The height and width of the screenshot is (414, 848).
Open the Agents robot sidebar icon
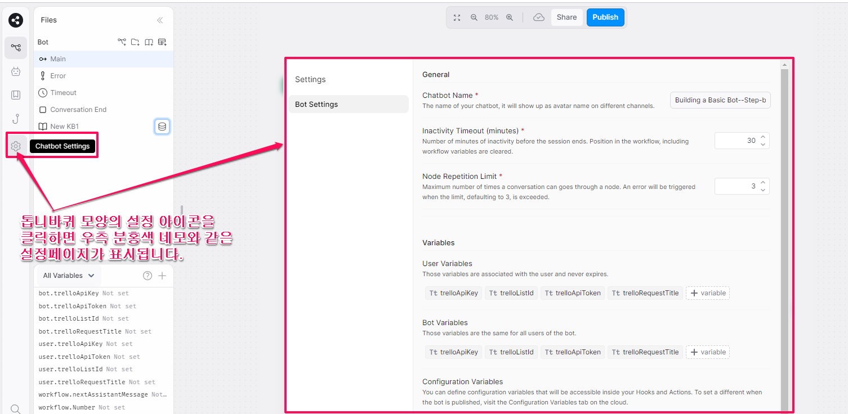tap(16, 71)
